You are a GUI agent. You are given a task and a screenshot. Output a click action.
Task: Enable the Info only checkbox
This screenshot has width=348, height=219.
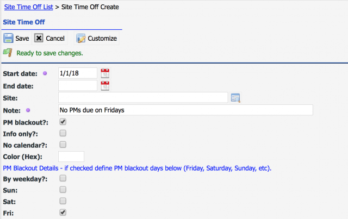click(63, 133)
